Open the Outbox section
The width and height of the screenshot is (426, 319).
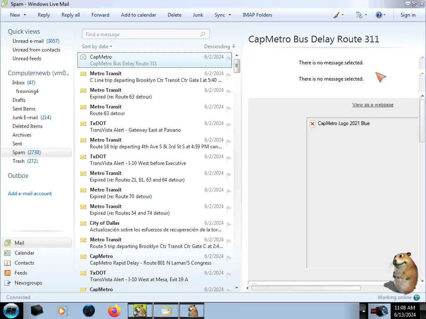[x=18, y=176]
